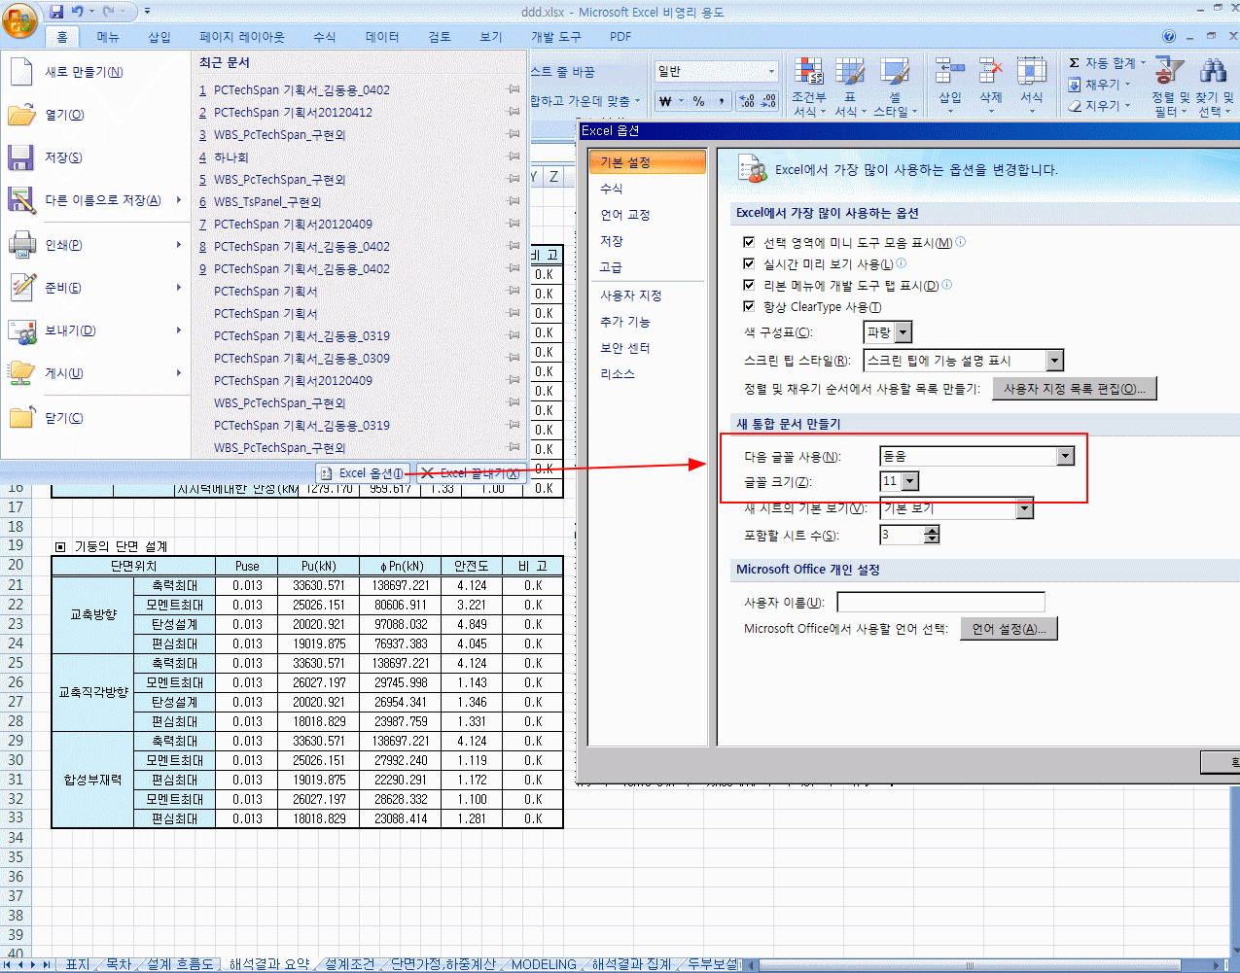This screenshot has height=973, width=1240.
Task: Toggle the 개발 도구 탭 표시 checkbox
Action: point(749,285)
